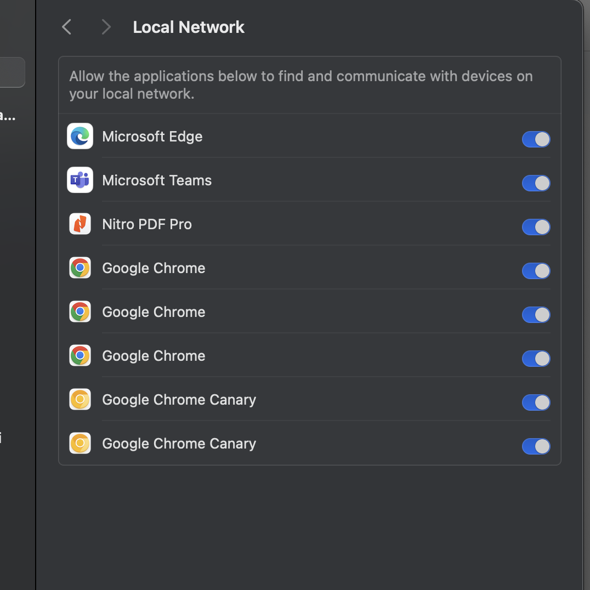Click the first Google Chrome Canary icon
This screenshot has width=590, height=590.
tap(80, 399)
